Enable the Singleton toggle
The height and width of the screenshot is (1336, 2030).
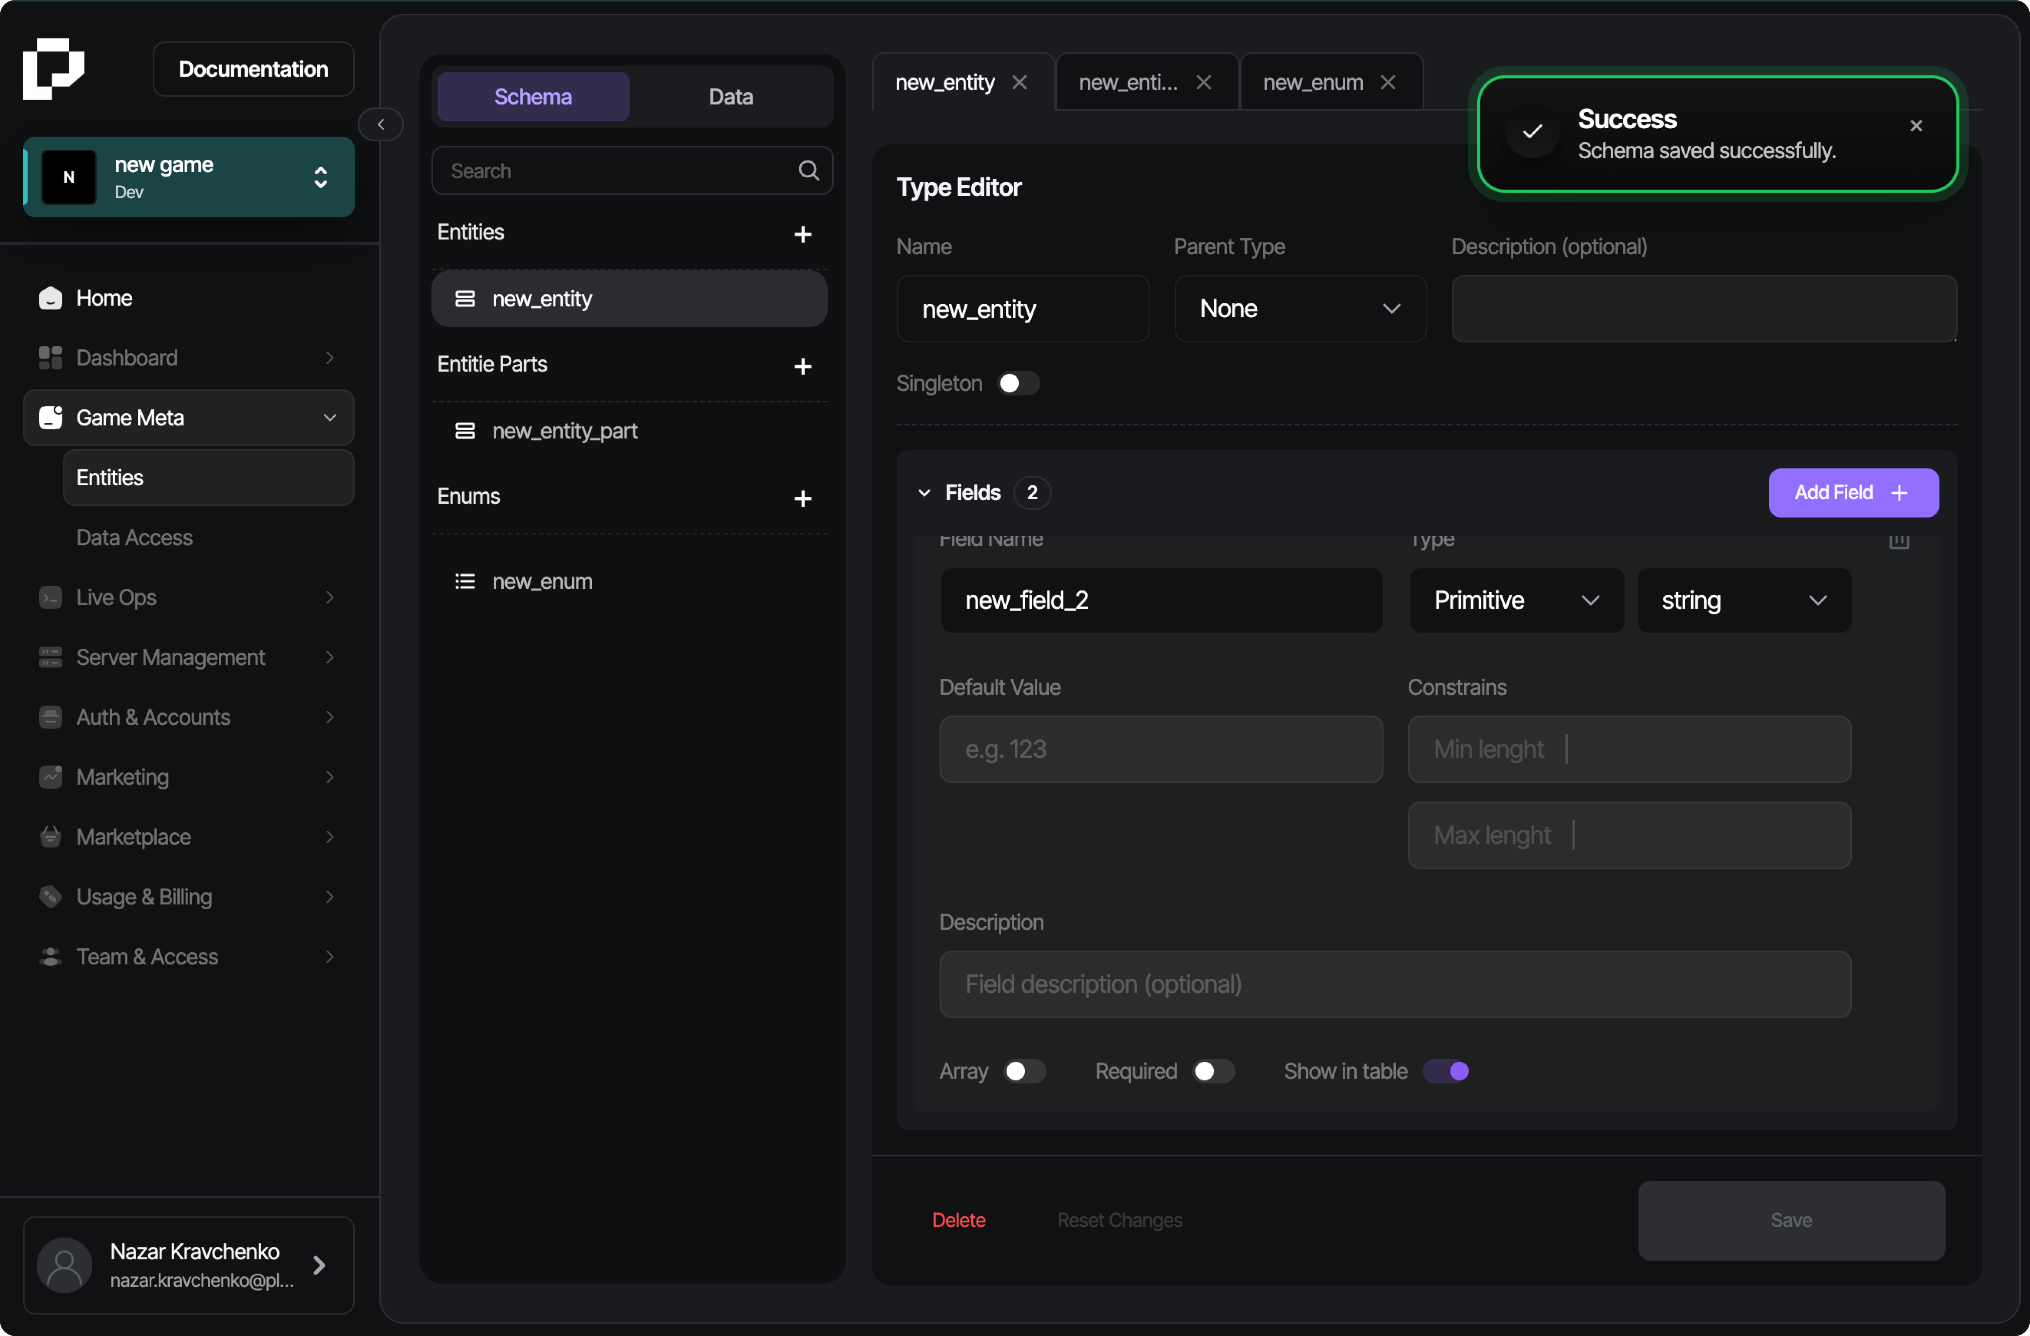click(1018, 383)
